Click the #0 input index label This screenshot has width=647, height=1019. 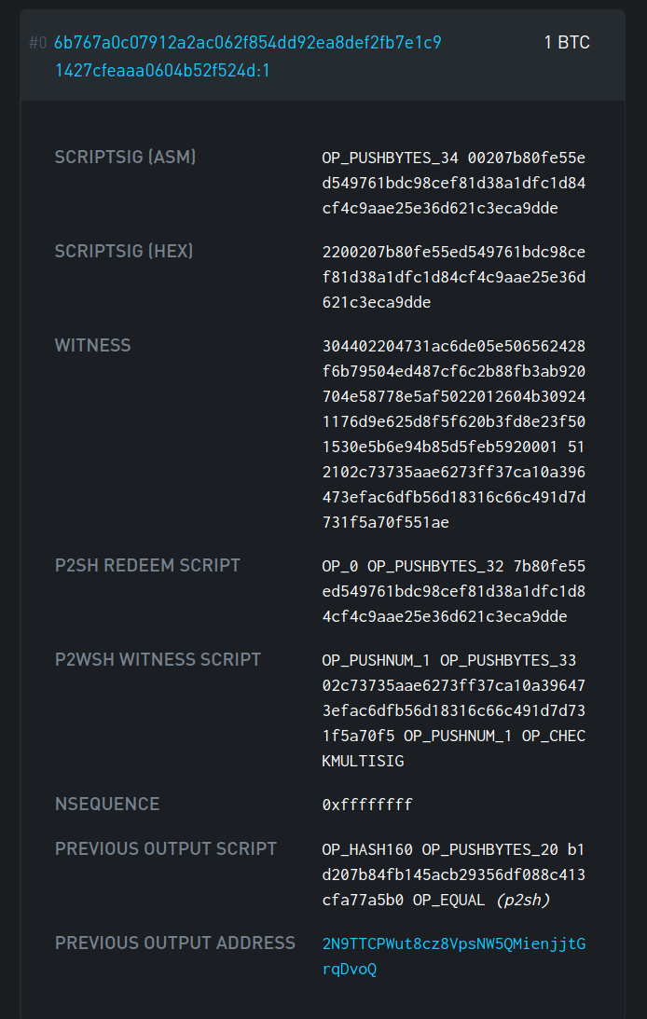(37, 42)
